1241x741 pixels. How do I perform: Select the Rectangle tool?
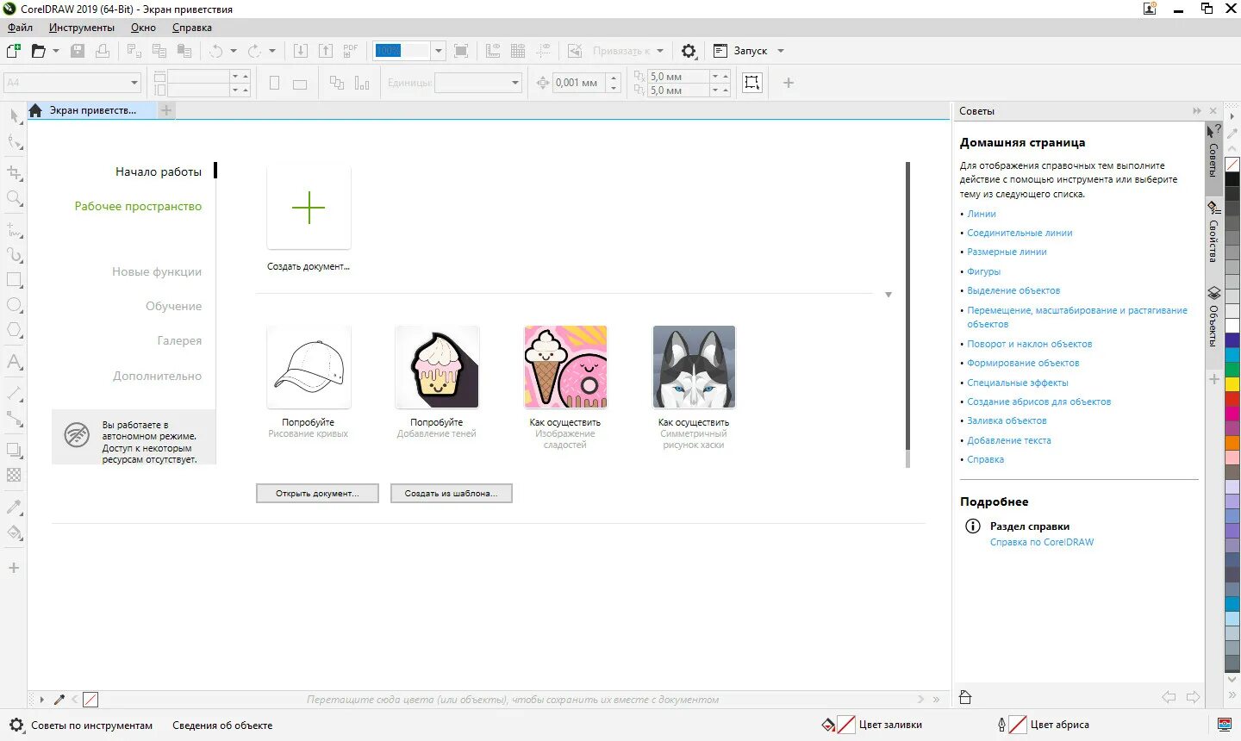click(14, 280)
